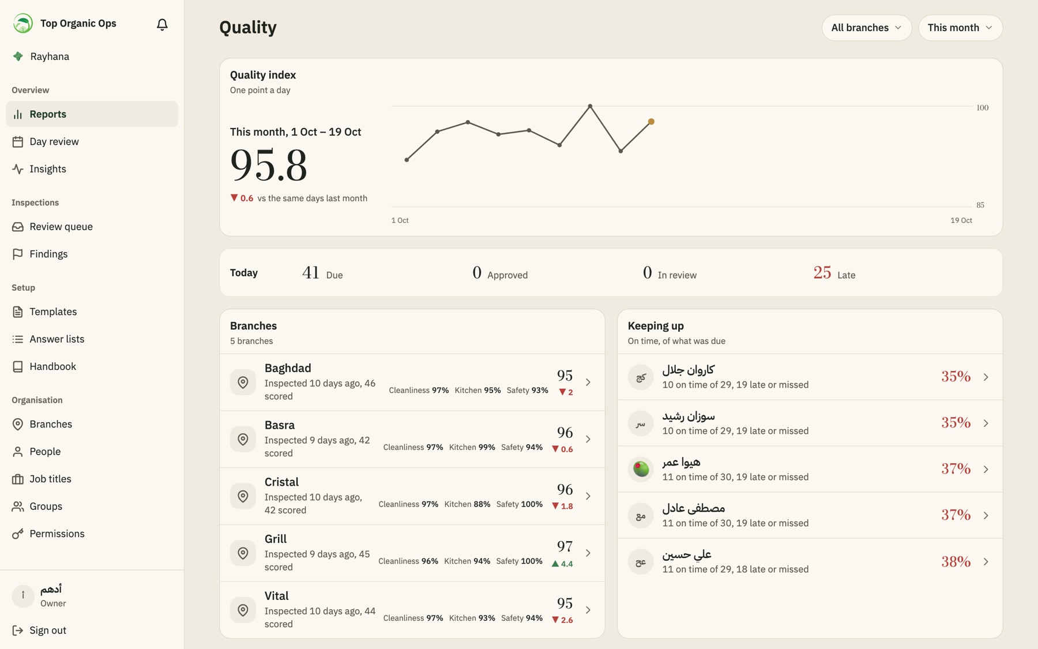The width and height of the screenshot is (1038, 649).
Task: Click the 95.8 quality index value
Action: [x=269, y=165]
